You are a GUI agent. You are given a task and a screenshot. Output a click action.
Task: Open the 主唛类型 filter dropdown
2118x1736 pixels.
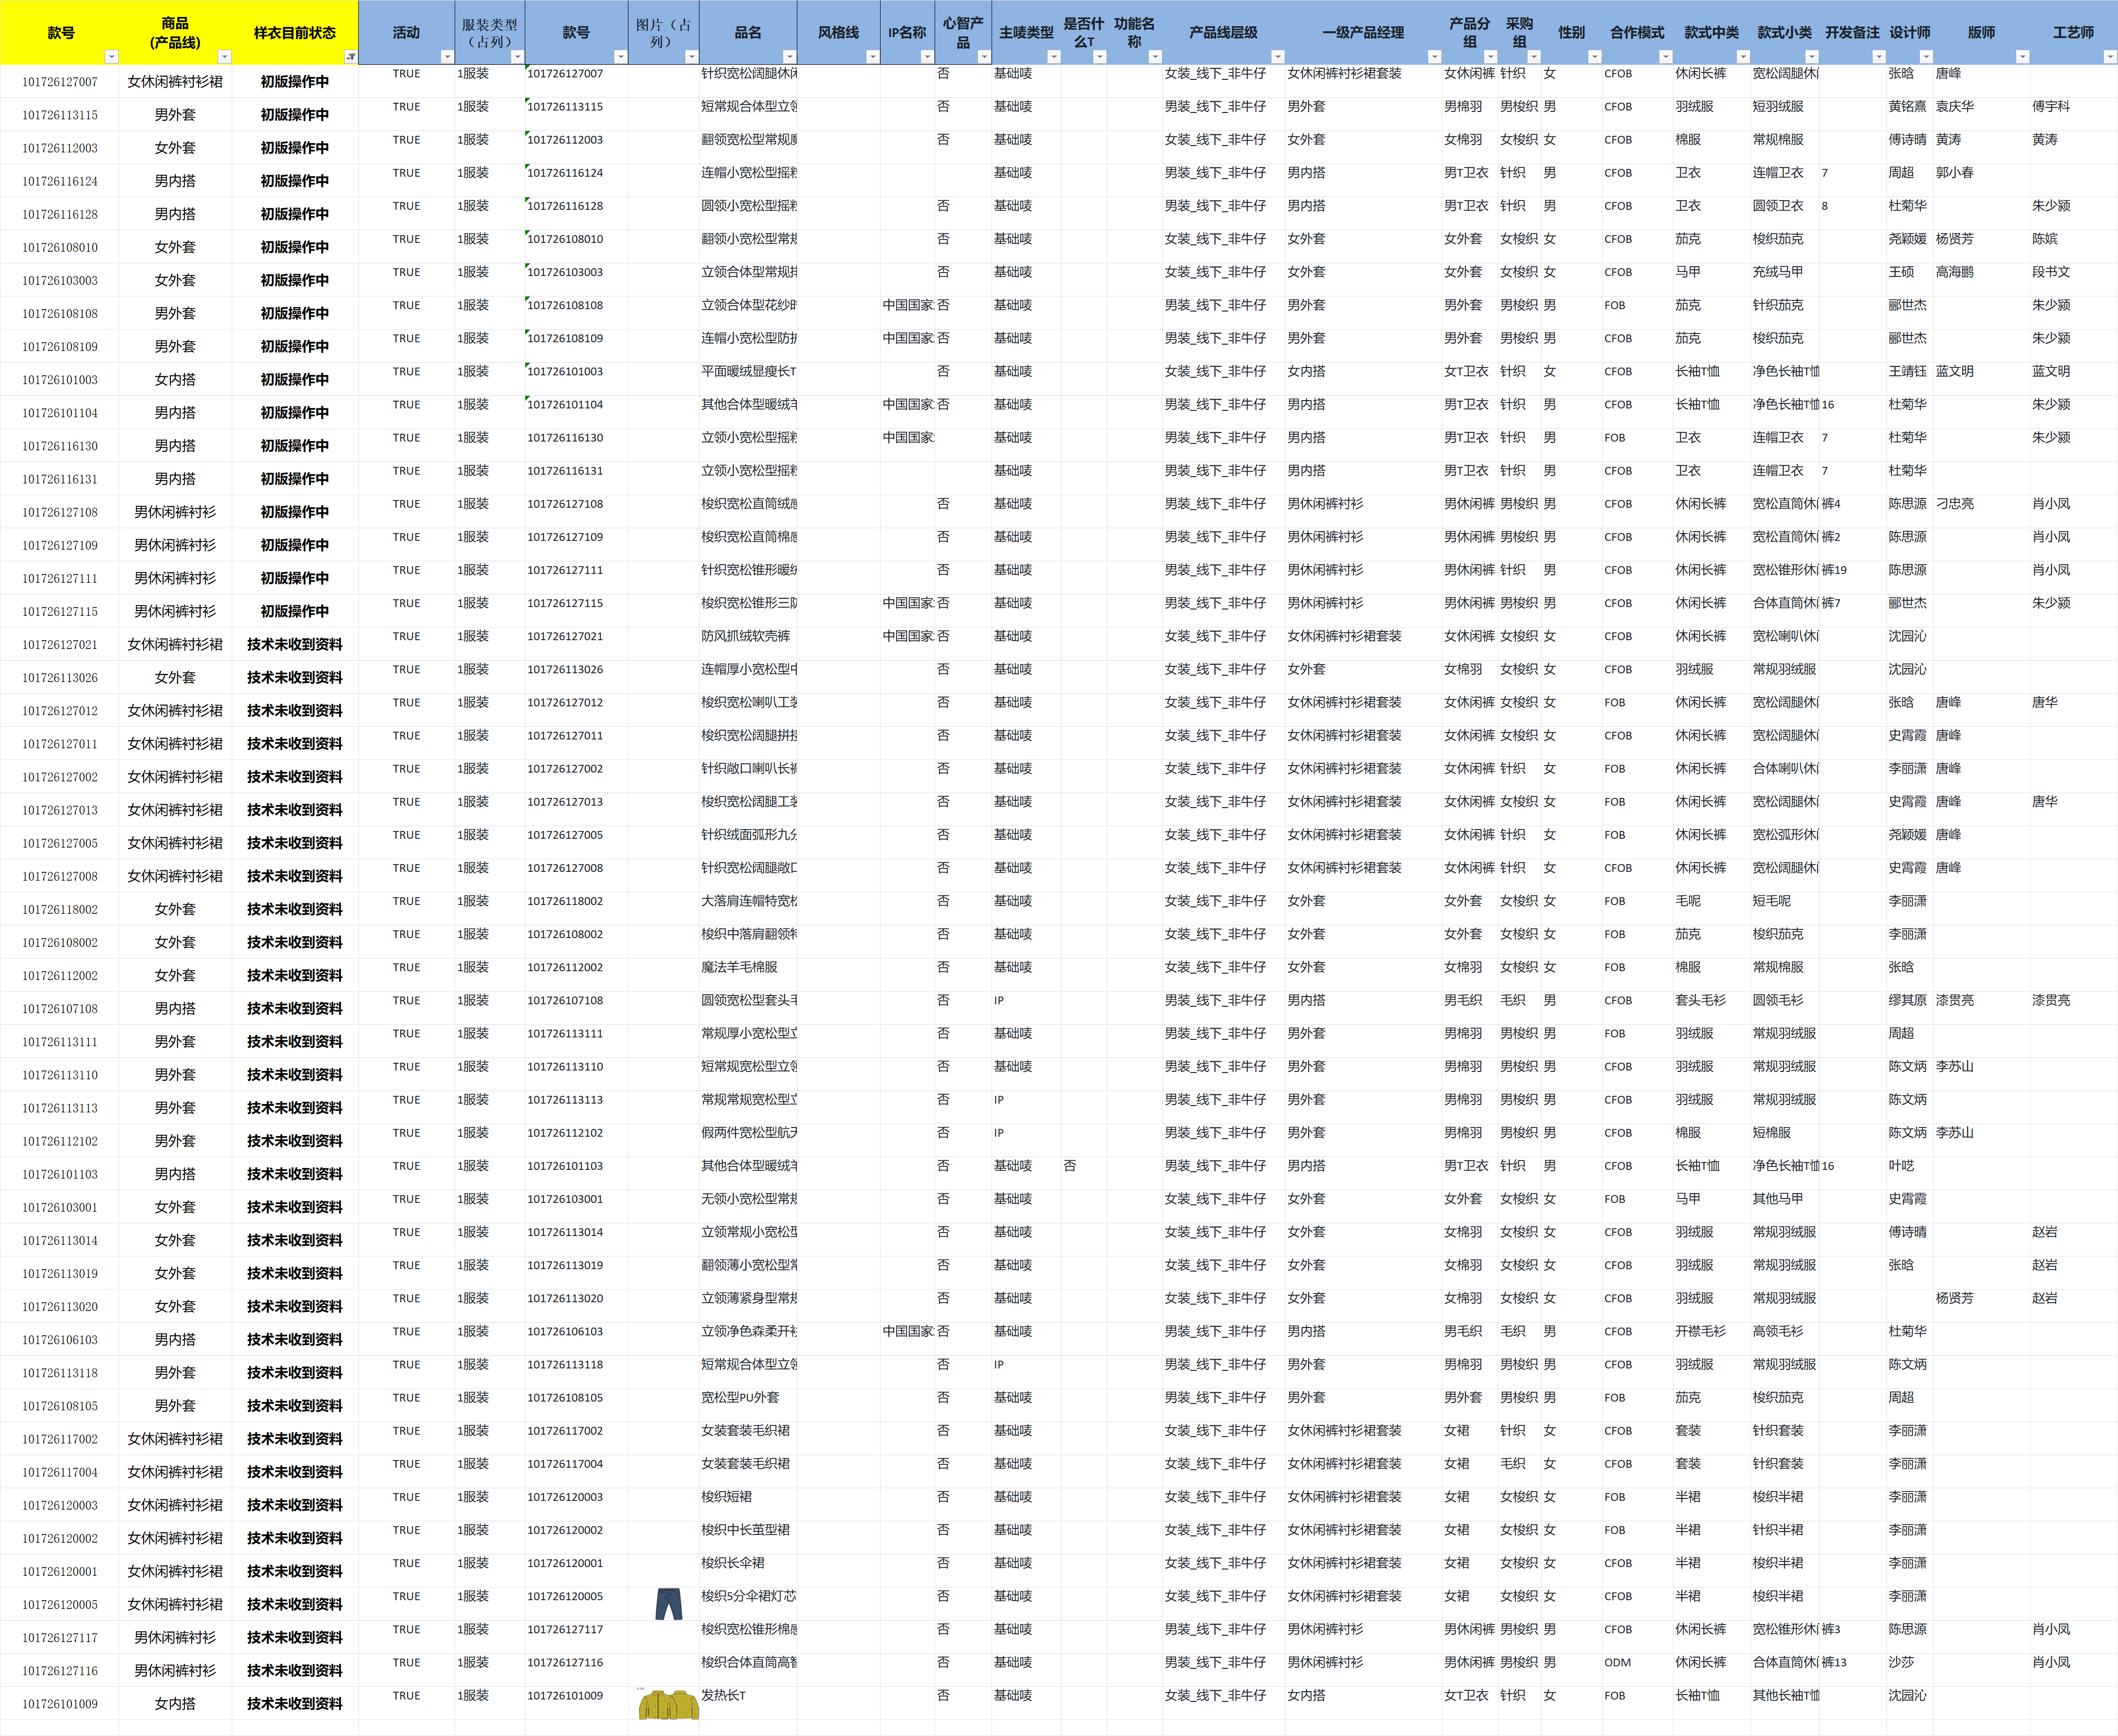click(1053, 57)
